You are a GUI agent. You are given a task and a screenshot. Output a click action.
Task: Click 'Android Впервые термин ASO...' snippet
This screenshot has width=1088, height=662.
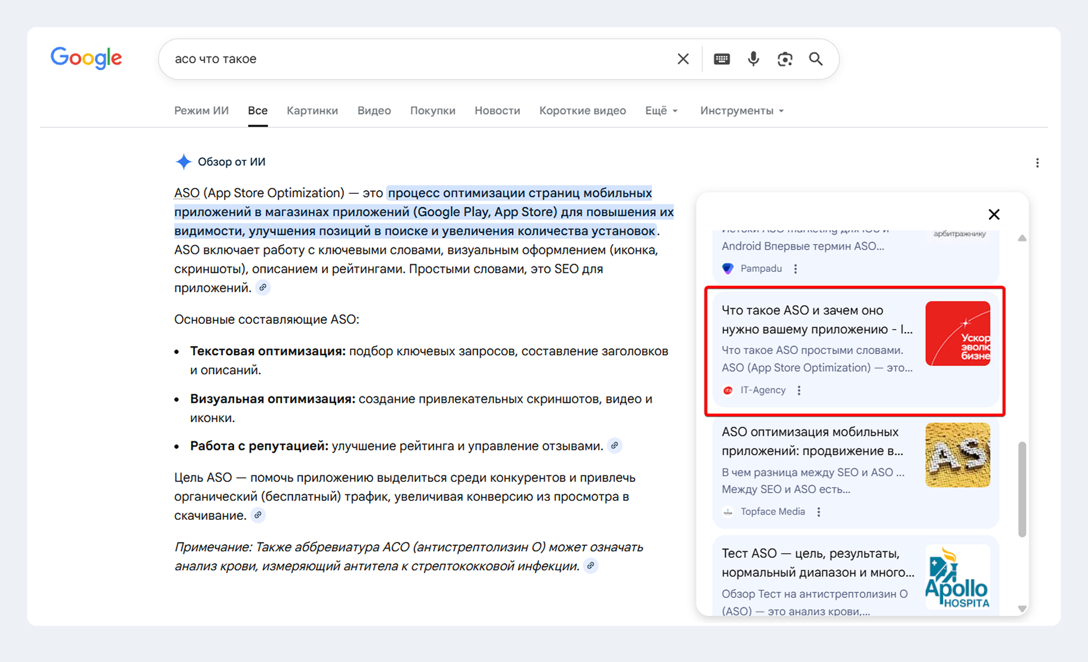[803, 246]
